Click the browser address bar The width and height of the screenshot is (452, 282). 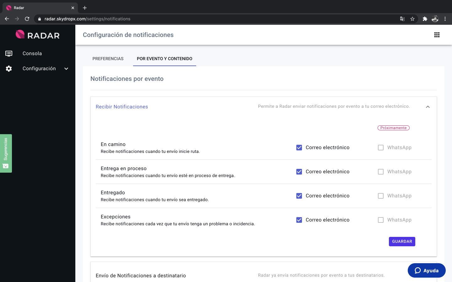tap(188, 19)
